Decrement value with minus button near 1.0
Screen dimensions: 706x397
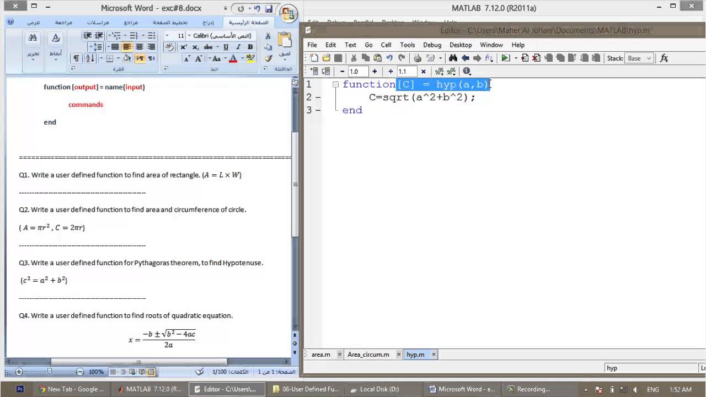[342, 71]
